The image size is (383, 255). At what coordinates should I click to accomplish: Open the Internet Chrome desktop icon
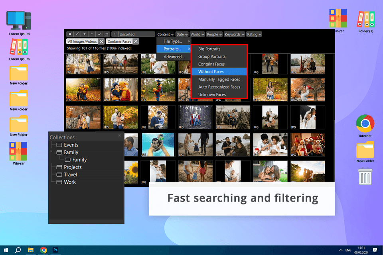pyautogui.click(x=365, y=126)
